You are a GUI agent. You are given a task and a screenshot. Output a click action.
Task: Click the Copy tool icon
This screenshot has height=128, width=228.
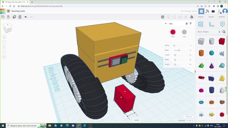3,17
